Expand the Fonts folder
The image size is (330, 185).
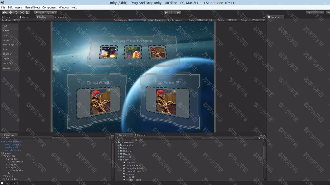tap(119, 148)
